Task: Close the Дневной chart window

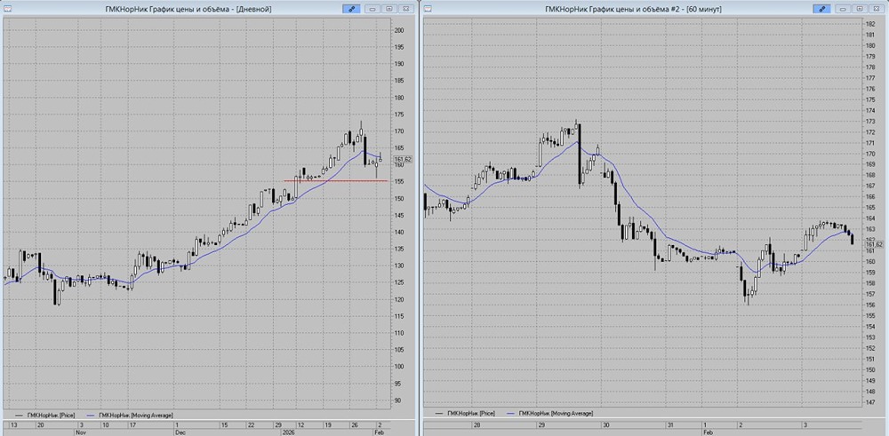Action: point(406,9)
